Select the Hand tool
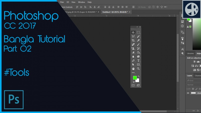This screenshot has height=113, width=201. point(133,69)
